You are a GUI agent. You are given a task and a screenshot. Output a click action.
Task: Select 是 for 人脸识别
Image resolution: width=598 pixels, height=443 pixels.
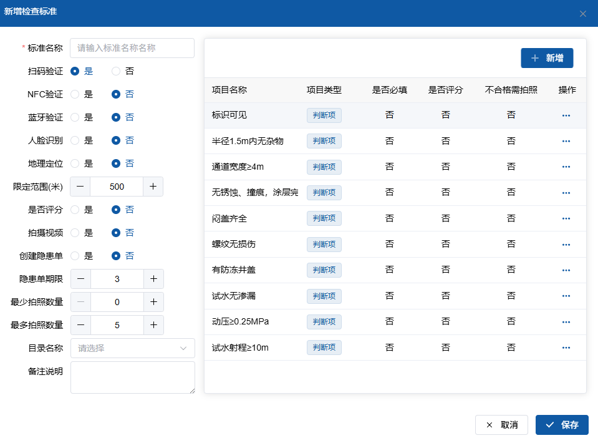[75, 140]
